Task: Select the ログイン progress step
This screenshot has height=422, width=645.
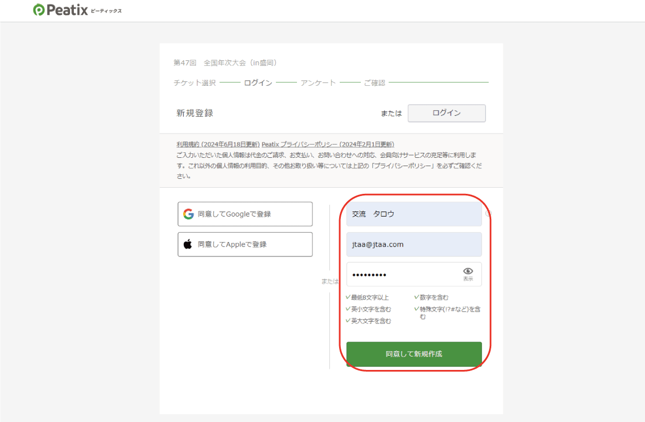Action: tap(258, 83)
